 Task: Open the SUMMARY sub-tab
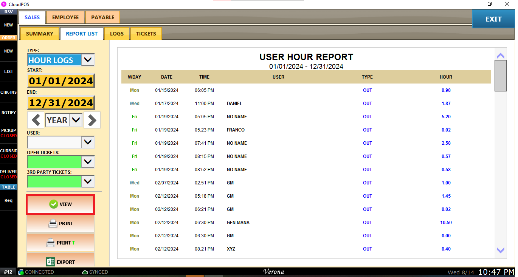pyautogui.click(x=40, y=34)
